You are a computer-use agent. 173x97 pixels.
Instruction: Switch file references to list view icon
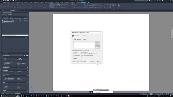(x=26, y=17)
